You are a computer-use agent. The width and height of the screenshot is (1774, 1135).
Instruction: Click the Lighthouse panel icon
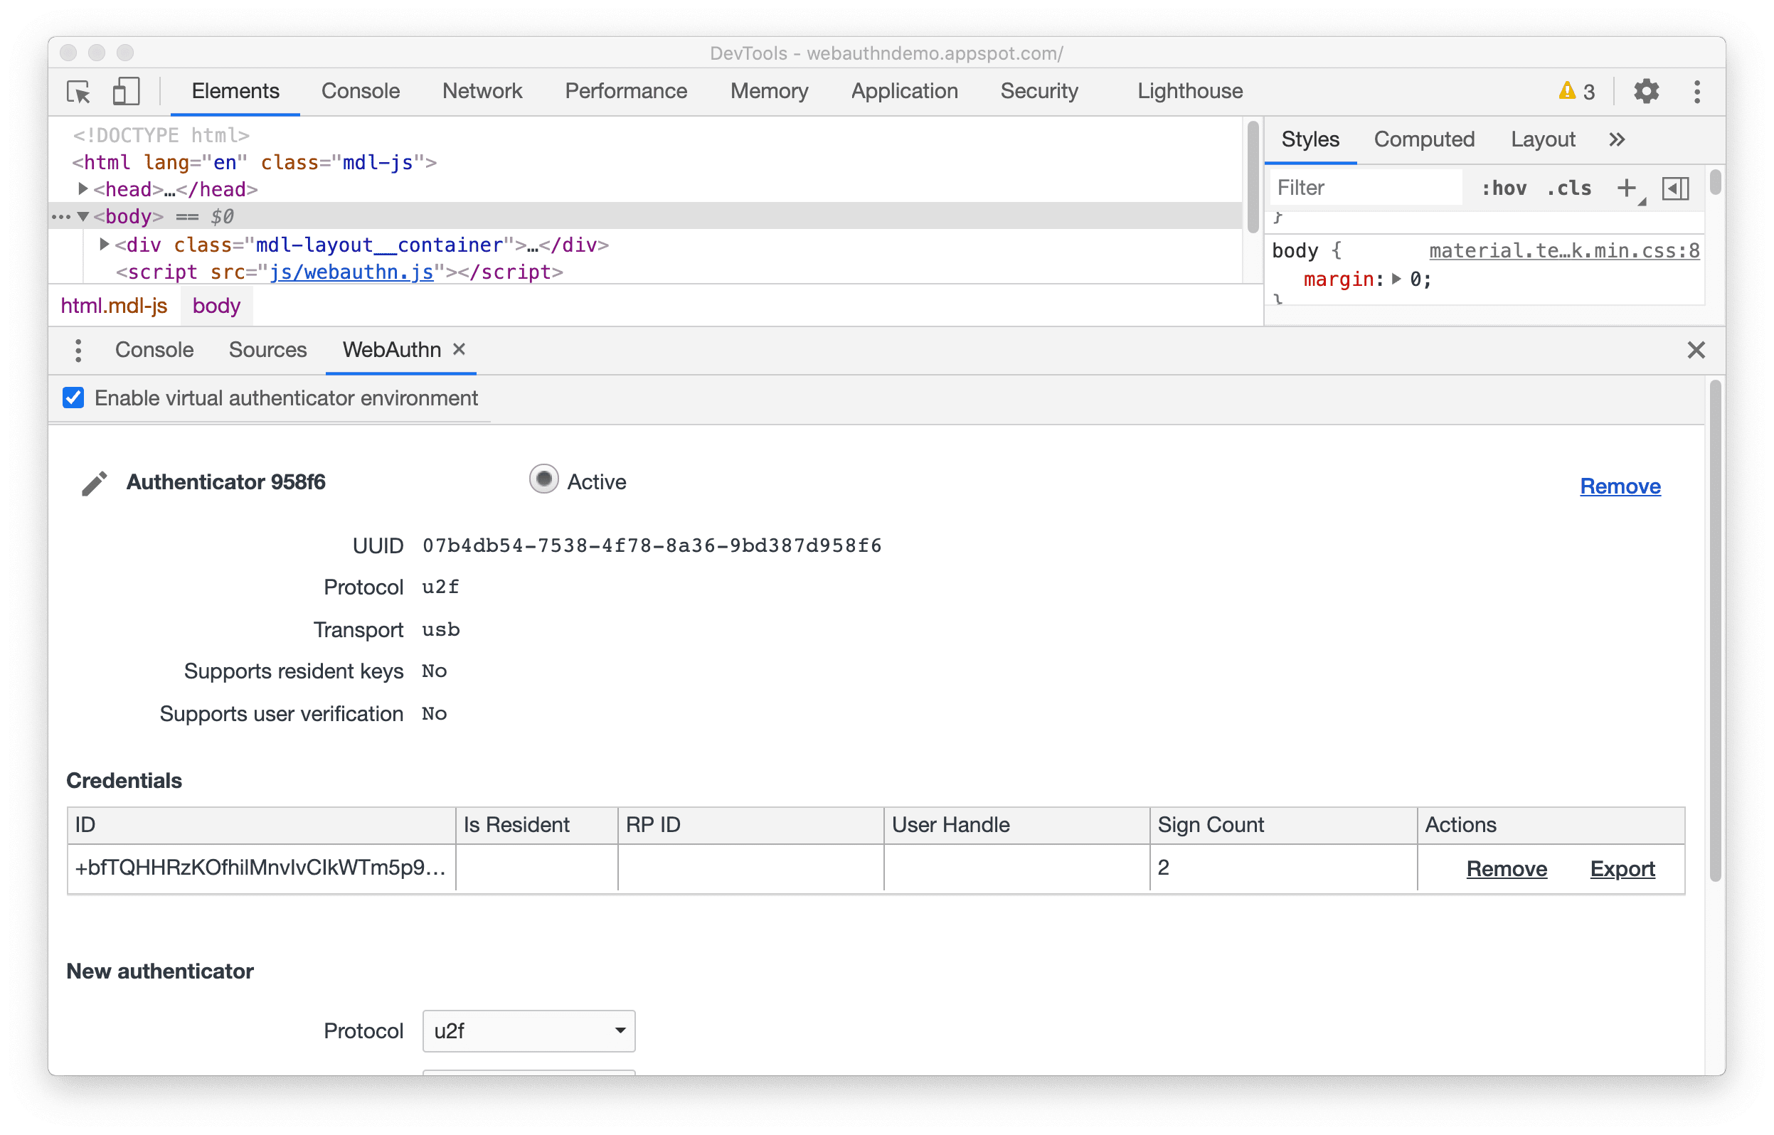(x=1189, y=90)
